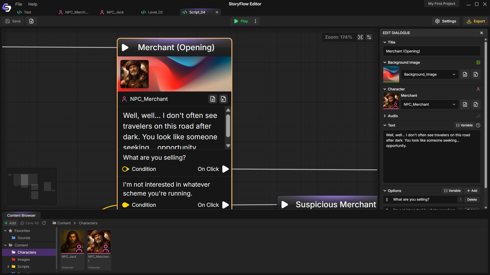Screen dimensions: 490x275
Task: Open the file preview icon next to Background_Image dropdown
Action: click(465, 74)
